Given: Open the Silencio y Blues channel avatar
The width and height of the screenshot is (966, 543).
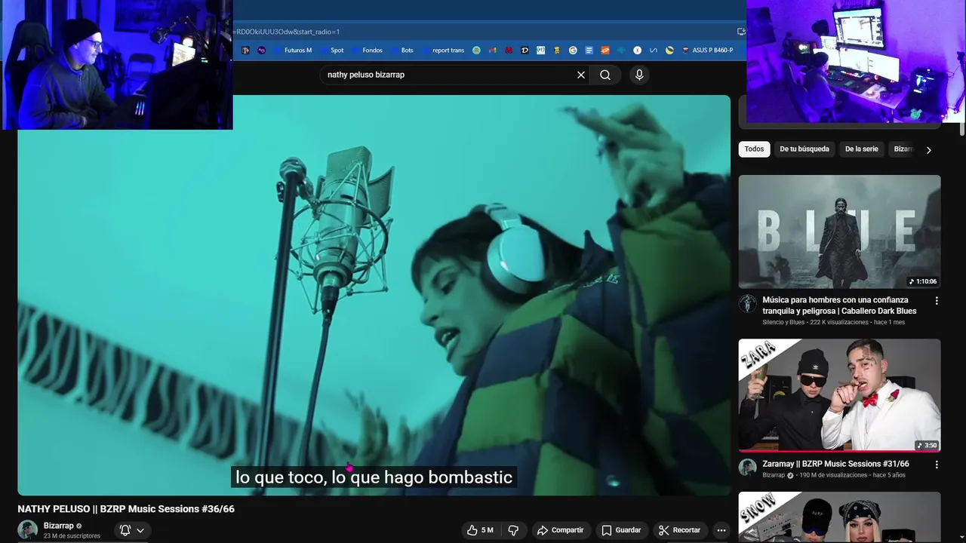Looking at the screenshot, I should (748, 303).
